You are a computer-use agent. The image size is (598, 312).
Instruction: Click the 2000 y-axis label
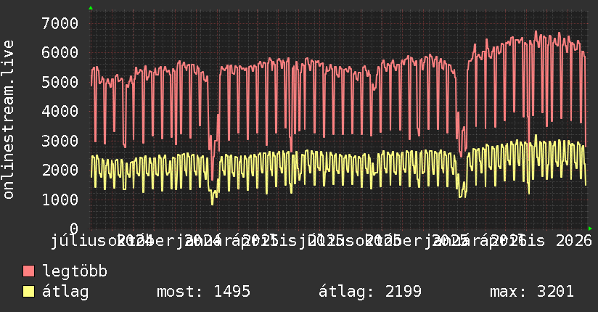[60, 170]
